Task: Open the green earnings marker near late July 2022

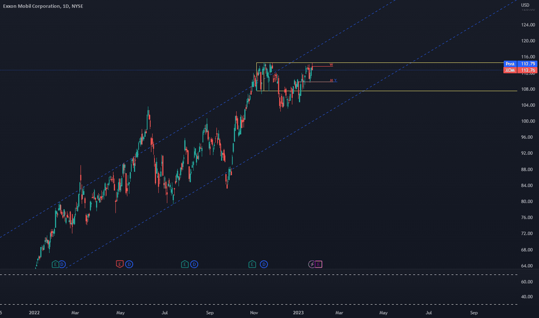Action: [x=184, y=264]
